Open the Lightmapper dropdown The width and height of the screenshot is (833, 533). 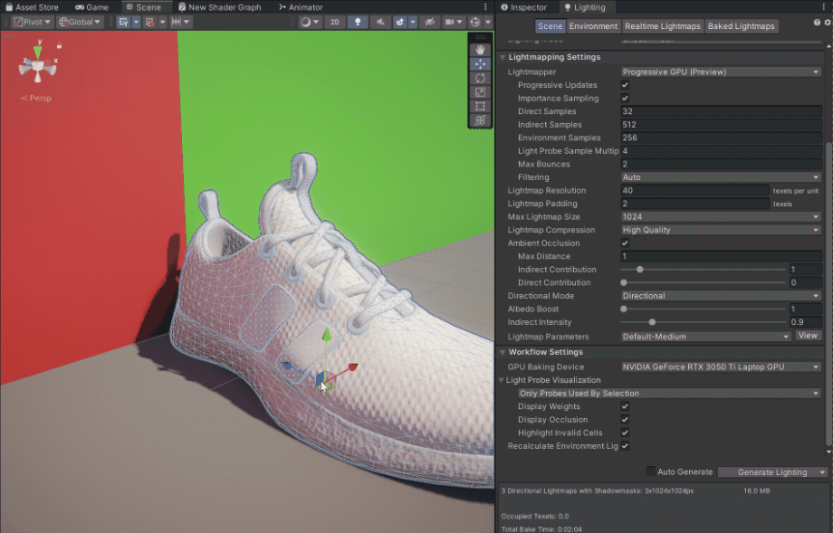[x=721, y=71]
